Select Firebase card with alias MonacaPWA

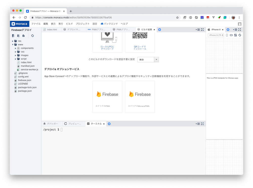tap(140, 97)
